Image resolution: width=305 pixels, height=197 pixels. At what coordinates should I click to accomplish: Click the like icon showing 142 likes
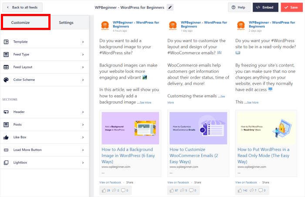[240, 190]
